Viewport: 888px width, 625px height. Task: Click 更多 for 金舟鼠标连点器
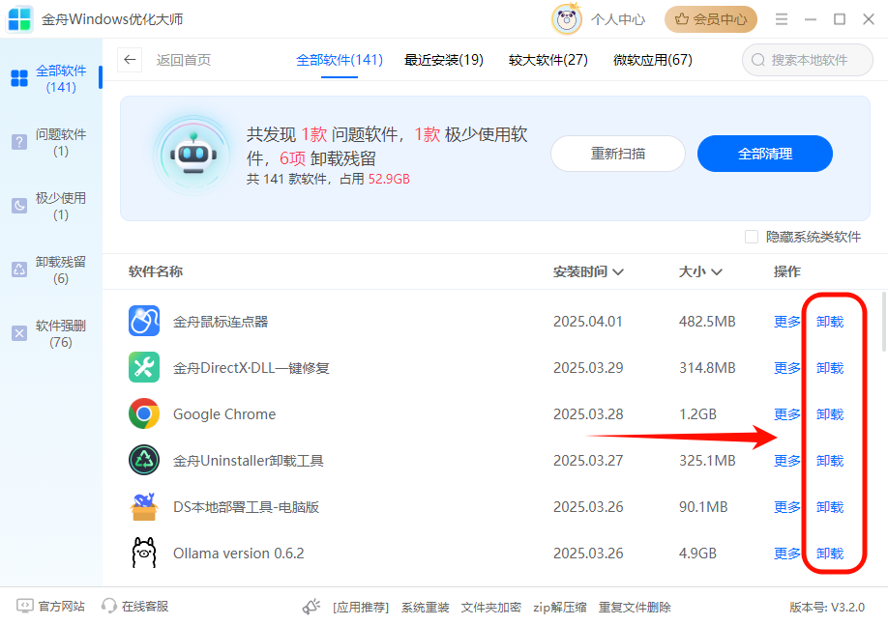[787, 322]
